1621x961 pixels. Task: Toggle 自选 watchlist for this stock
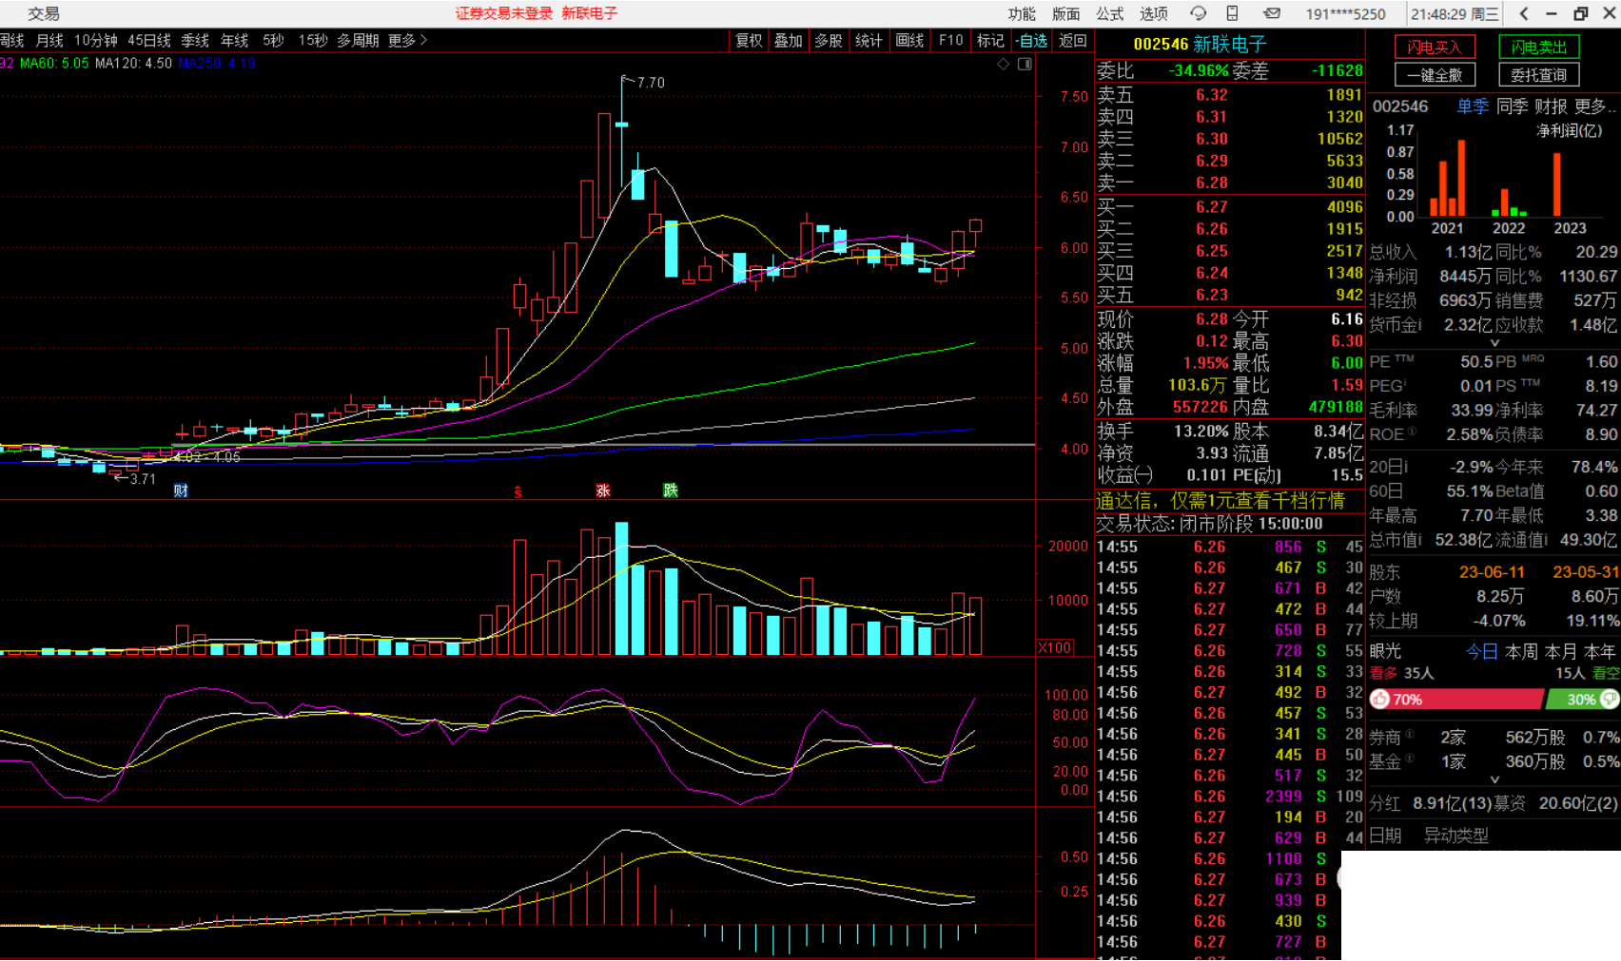point(1031,41)
